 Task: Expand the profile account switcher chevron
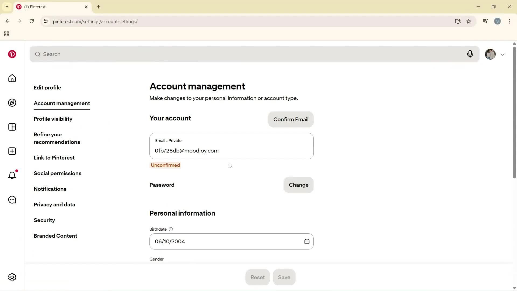click(503, 54)
